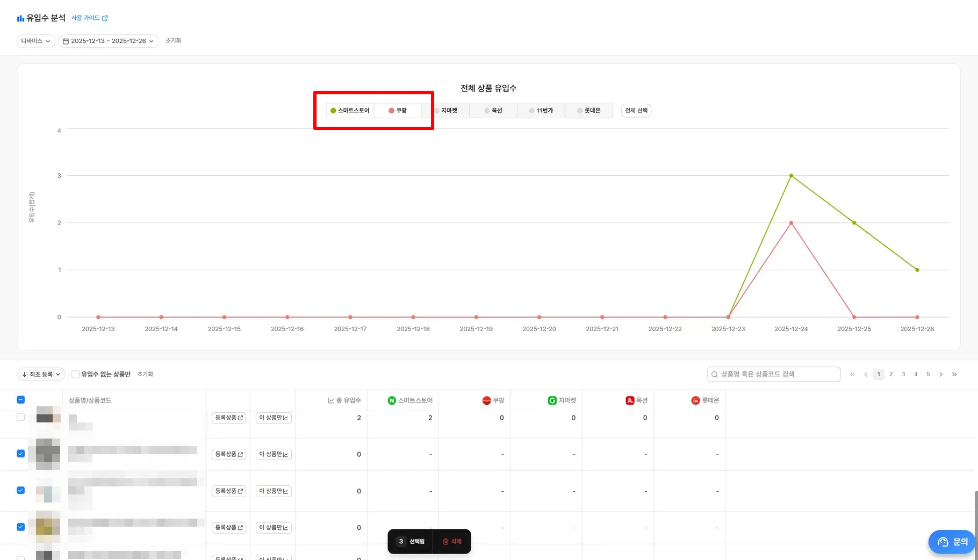
Task: Click 초기화 next to the date range
Action: point(173,41)
